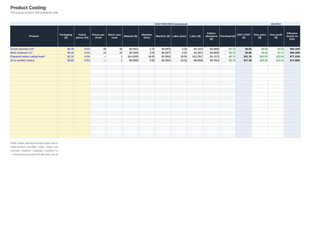Select the 'Product Costing' title
Screen dimensions: 311x233
pyautogui.click(x=28, y=8)
